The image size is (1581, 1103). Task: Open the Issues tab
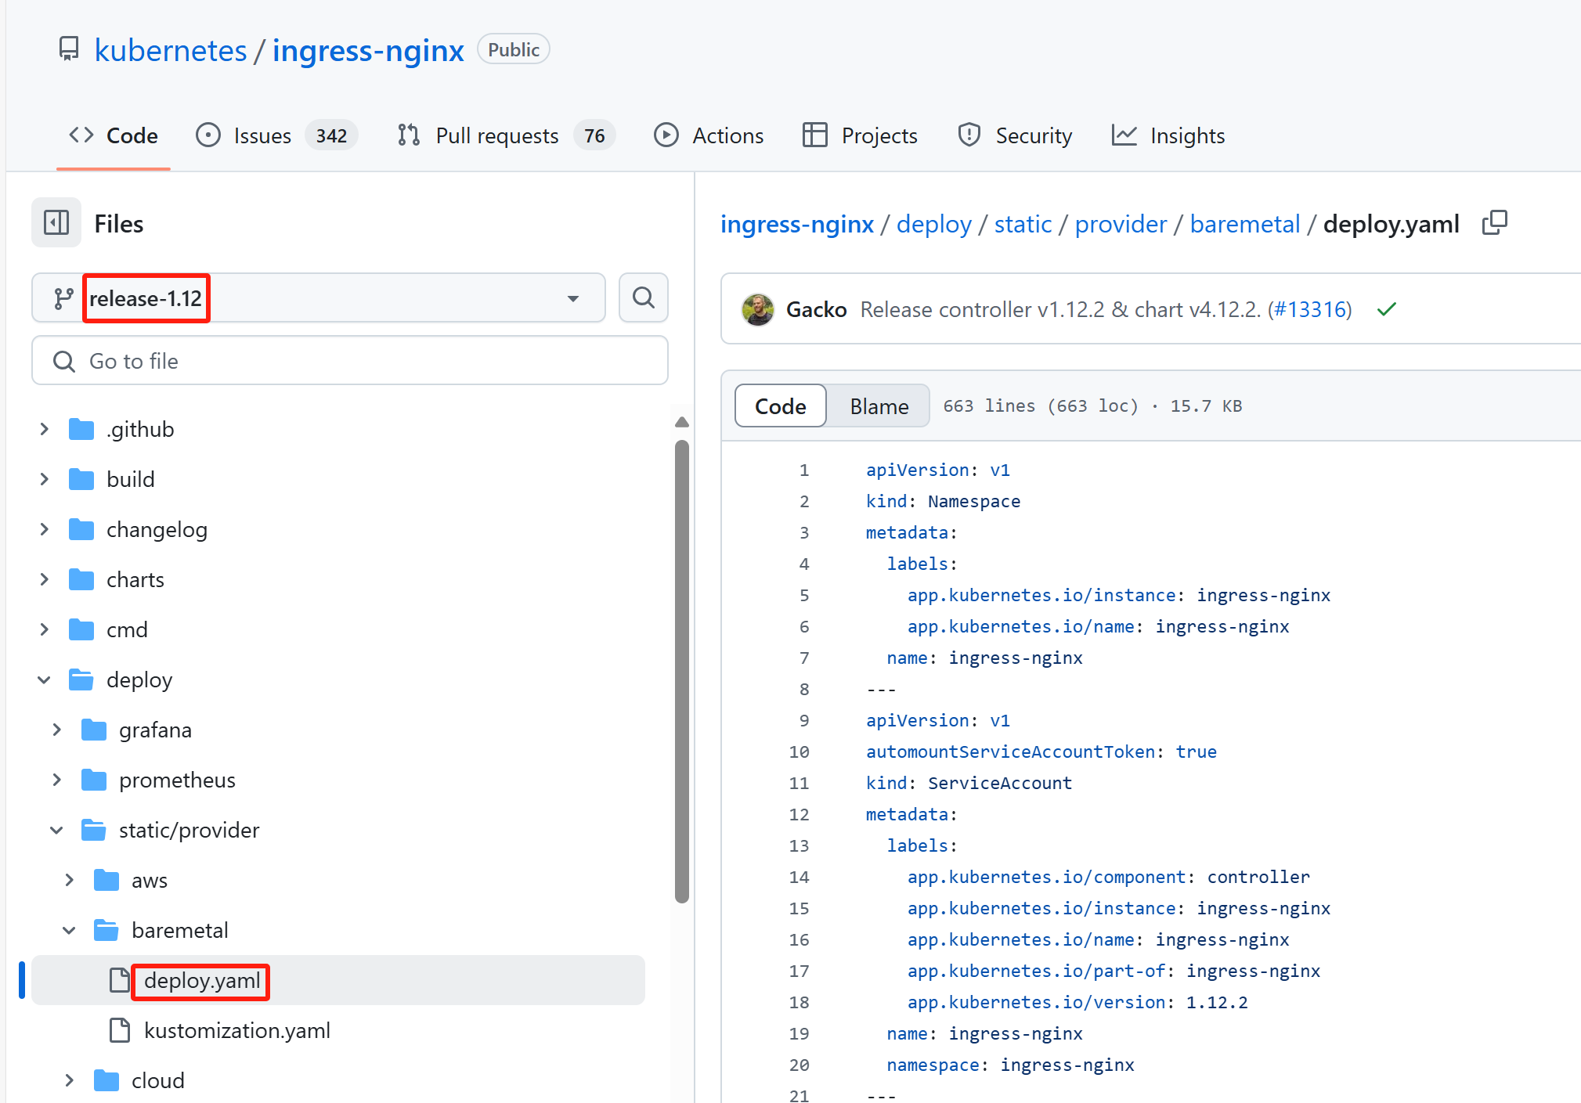click(x=262, y=135)
